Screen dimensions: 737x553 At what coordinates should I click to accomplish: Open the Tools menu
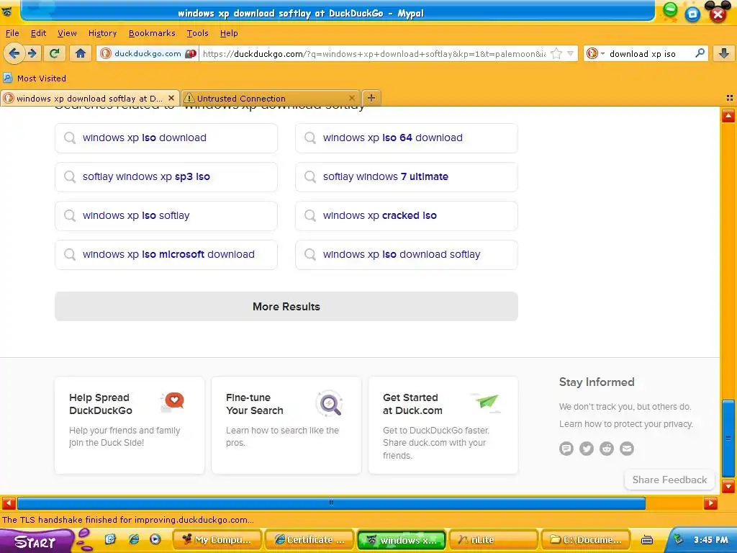point(197,33)
